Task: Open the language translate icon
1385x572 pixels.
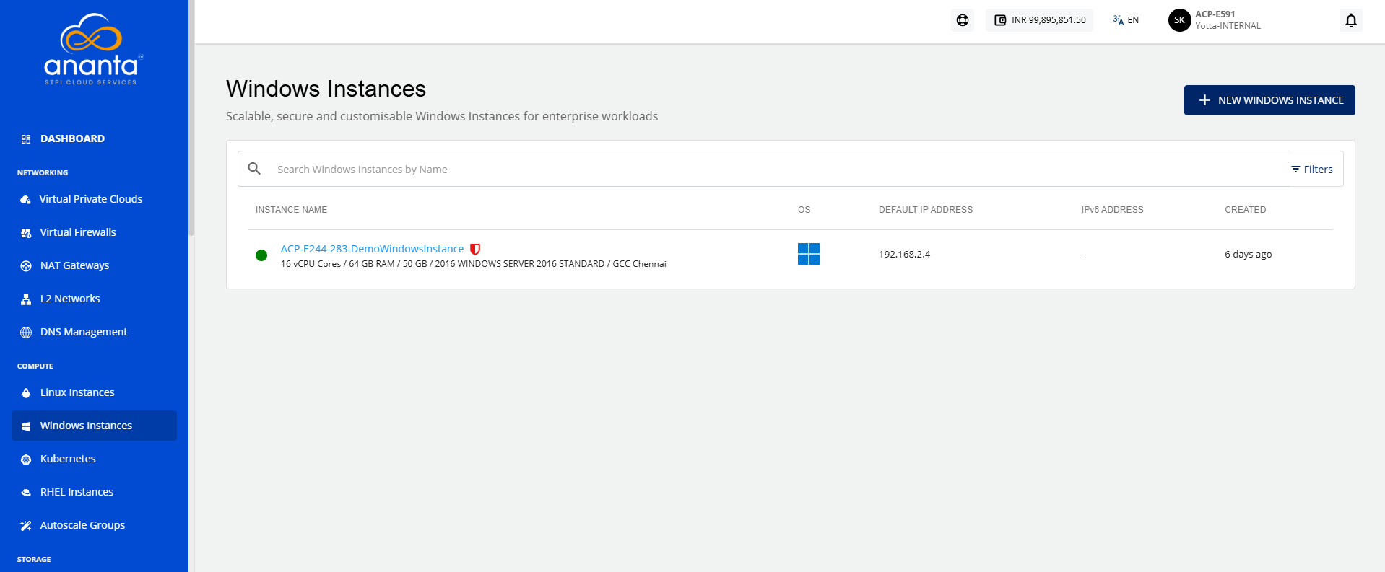Action: click(1119, 20)
